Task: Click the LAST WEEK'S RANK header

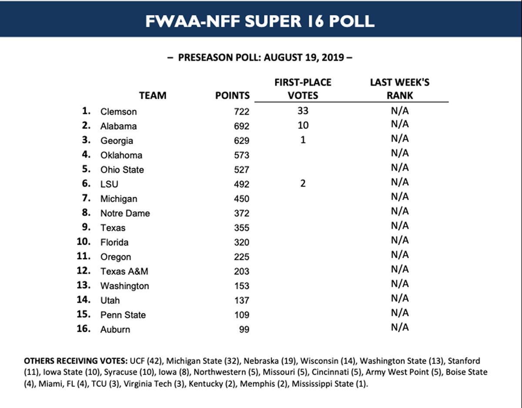Action: (x=400, y=89)
